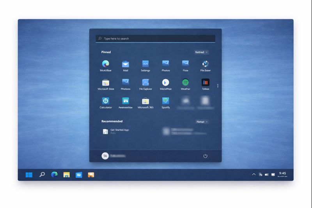Viewport: 312px width, 208px height.
Task: Expand the hidden tray icons chevron
Action: [254, 174]
